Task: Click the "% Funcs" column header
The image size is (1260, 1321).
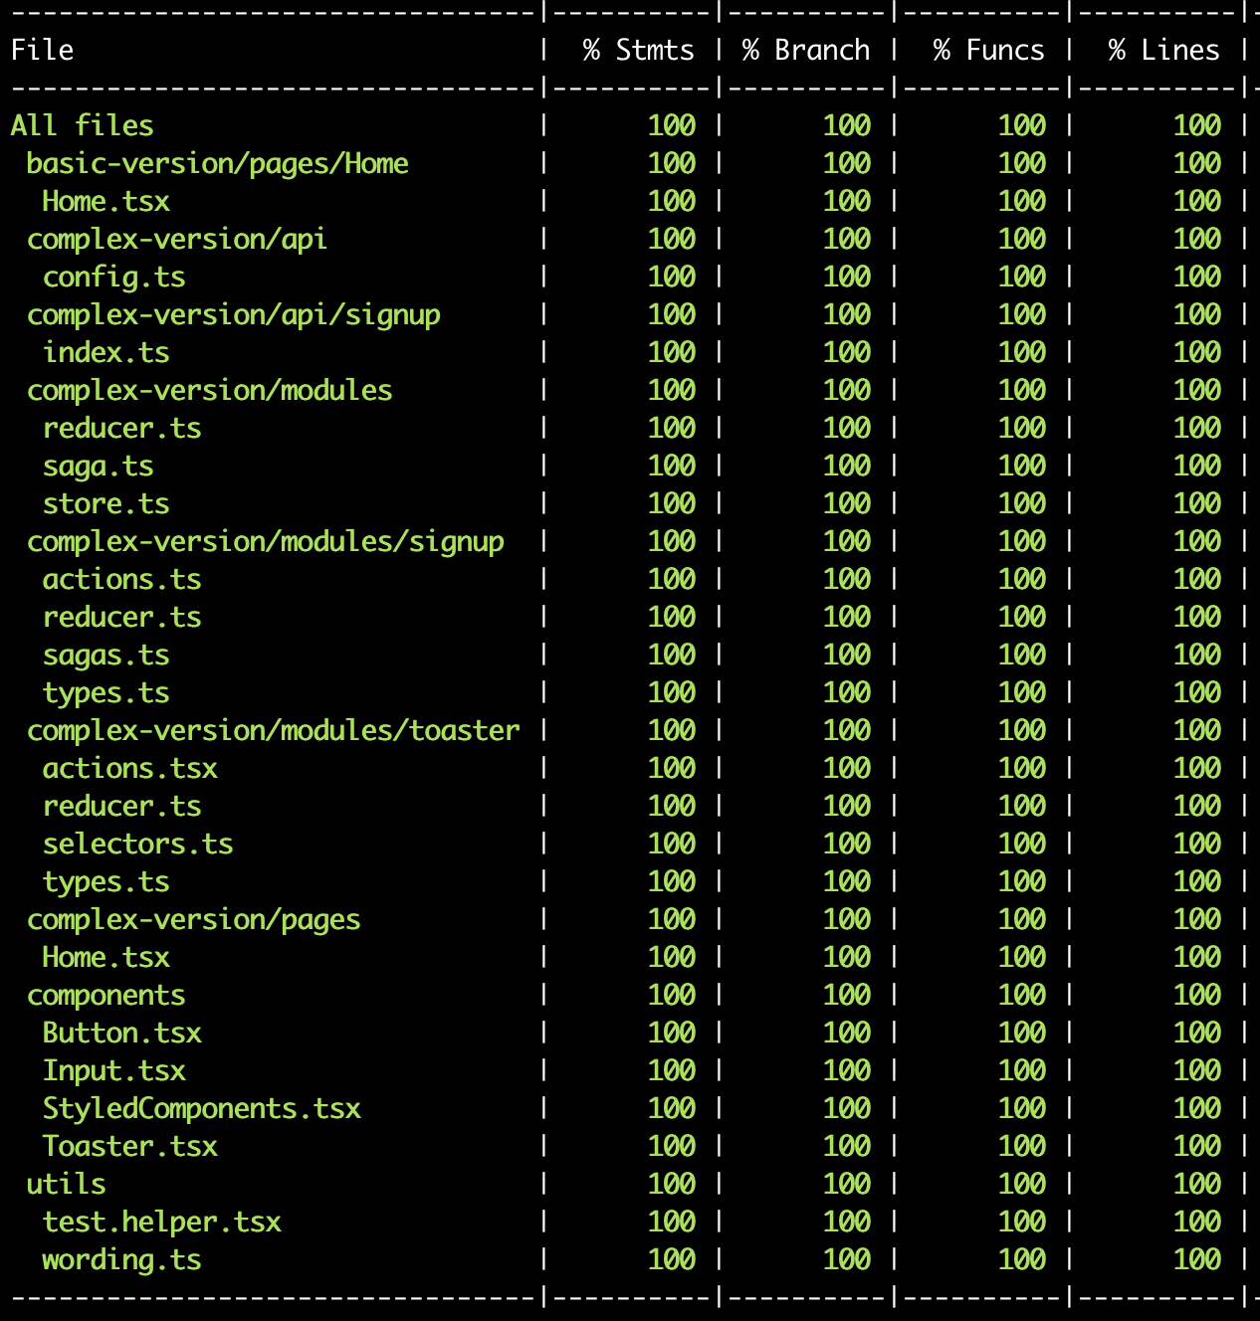Action: (x=989, y=50)
